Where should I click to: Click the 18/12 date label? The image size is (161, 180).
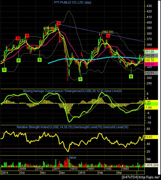(x=74, y=169)
